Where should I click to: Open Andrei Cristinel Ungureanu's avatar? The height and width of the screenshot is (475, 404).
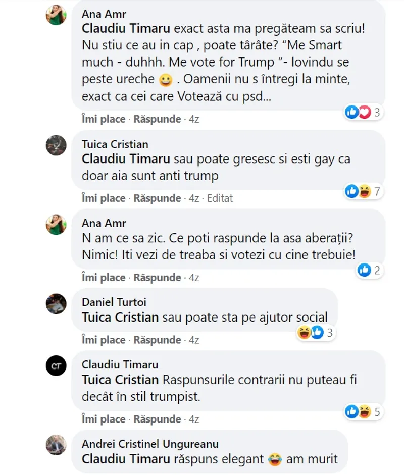[56, 445]
